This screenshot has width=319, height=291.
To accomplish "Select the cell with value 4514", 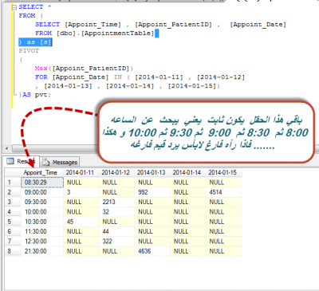I will pos(223,192).
